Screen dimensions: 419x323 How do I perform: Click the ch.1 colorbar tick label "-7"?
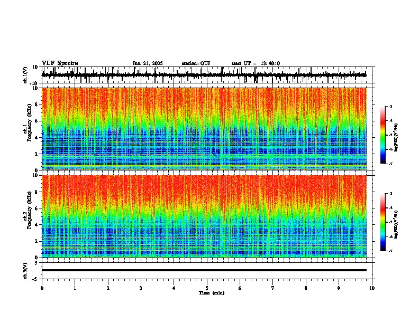(x=390, y=164)
